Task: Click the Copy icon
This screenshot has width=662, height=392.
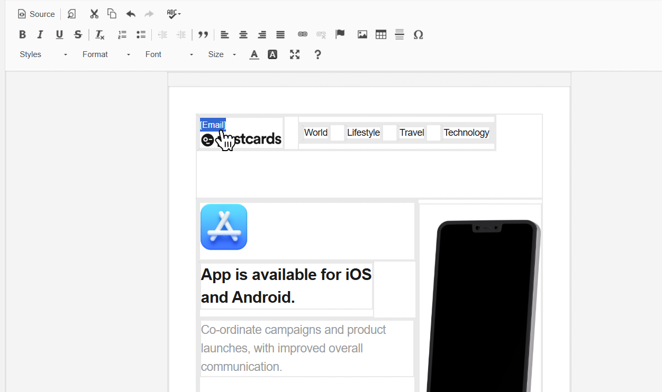Action: click(112, 14)
